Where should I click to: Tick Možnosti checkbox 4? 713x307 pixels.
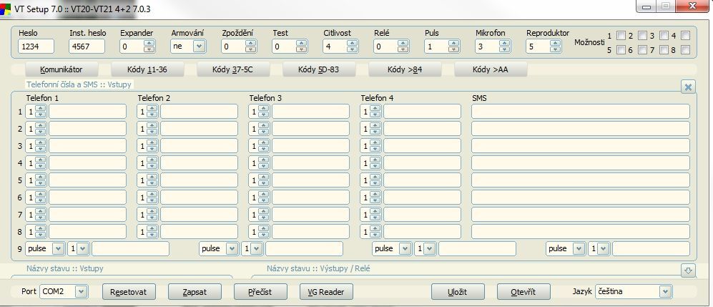tap(685, 36)
